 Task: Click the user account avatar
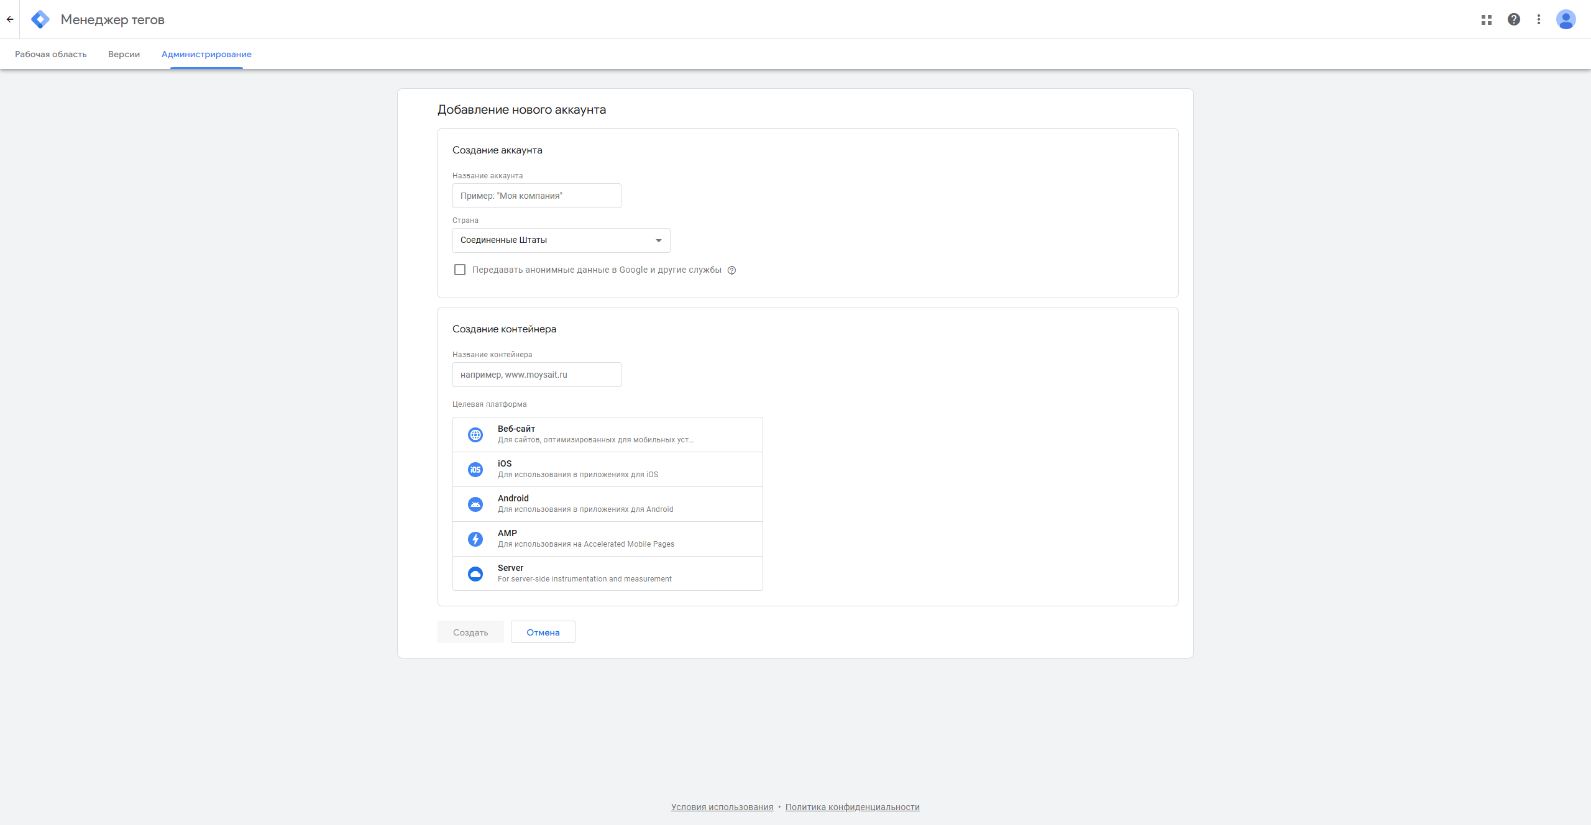(x=1566, y=19)
